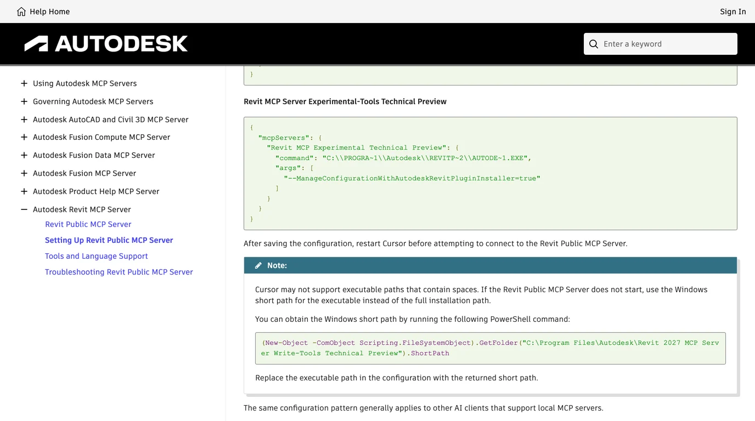Click the "command" line in the JSON config

[403, 158]
